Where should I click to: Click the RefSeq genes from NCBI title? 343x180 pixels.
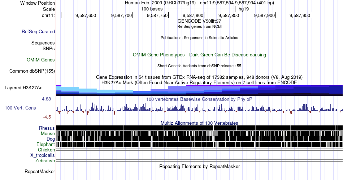[x=199, y=26]
